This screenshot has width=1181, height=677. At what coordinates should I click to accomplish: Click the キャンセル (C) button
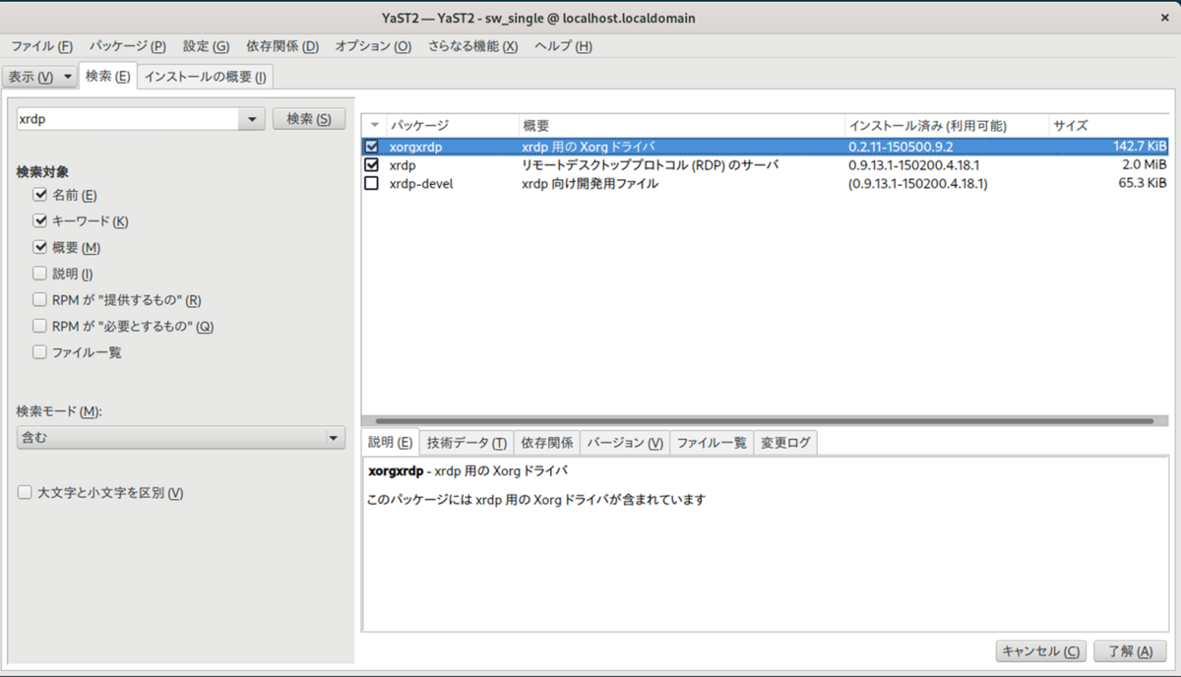(1041, 651)
